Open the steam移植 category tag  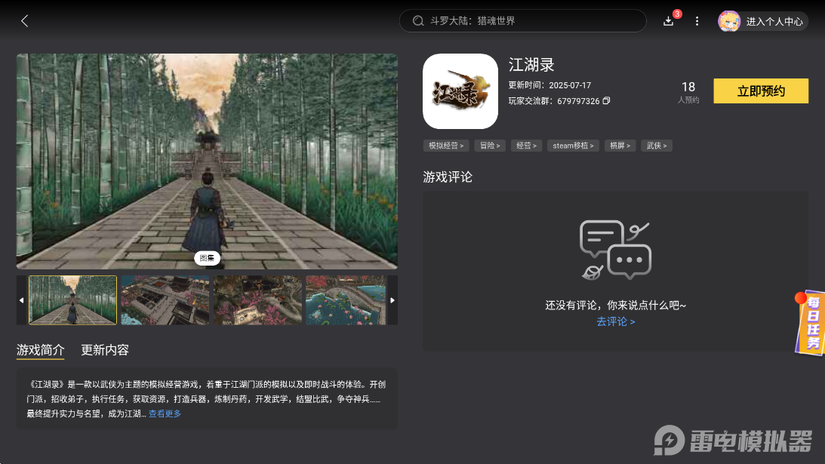pos(573,145)
